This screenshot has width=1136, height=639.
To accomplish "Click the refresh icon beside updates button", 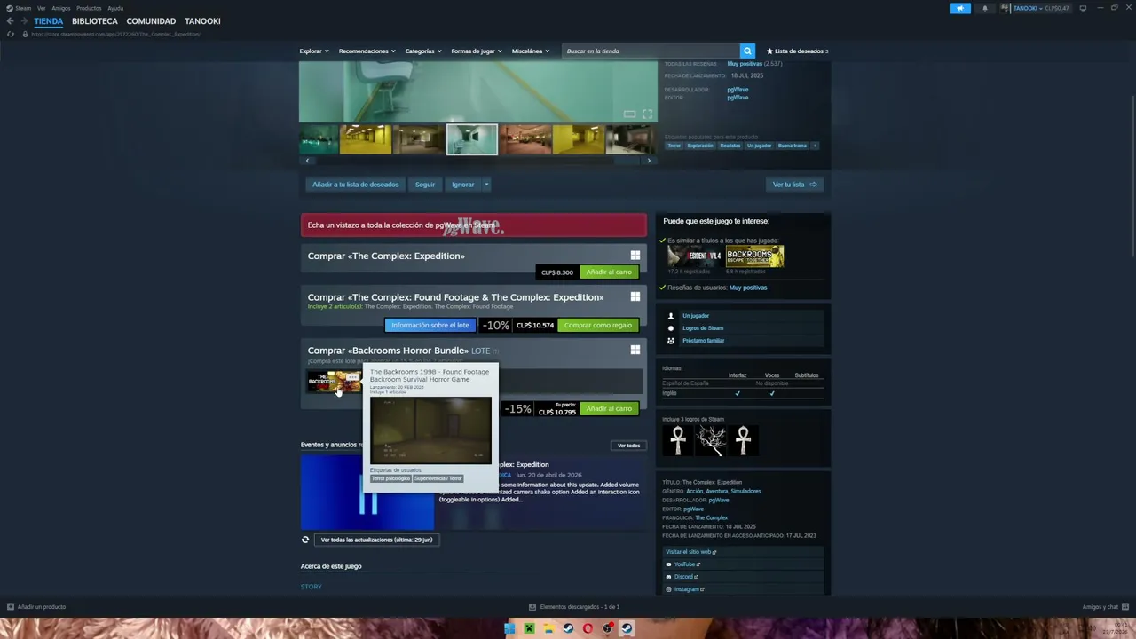I will 305,540.
